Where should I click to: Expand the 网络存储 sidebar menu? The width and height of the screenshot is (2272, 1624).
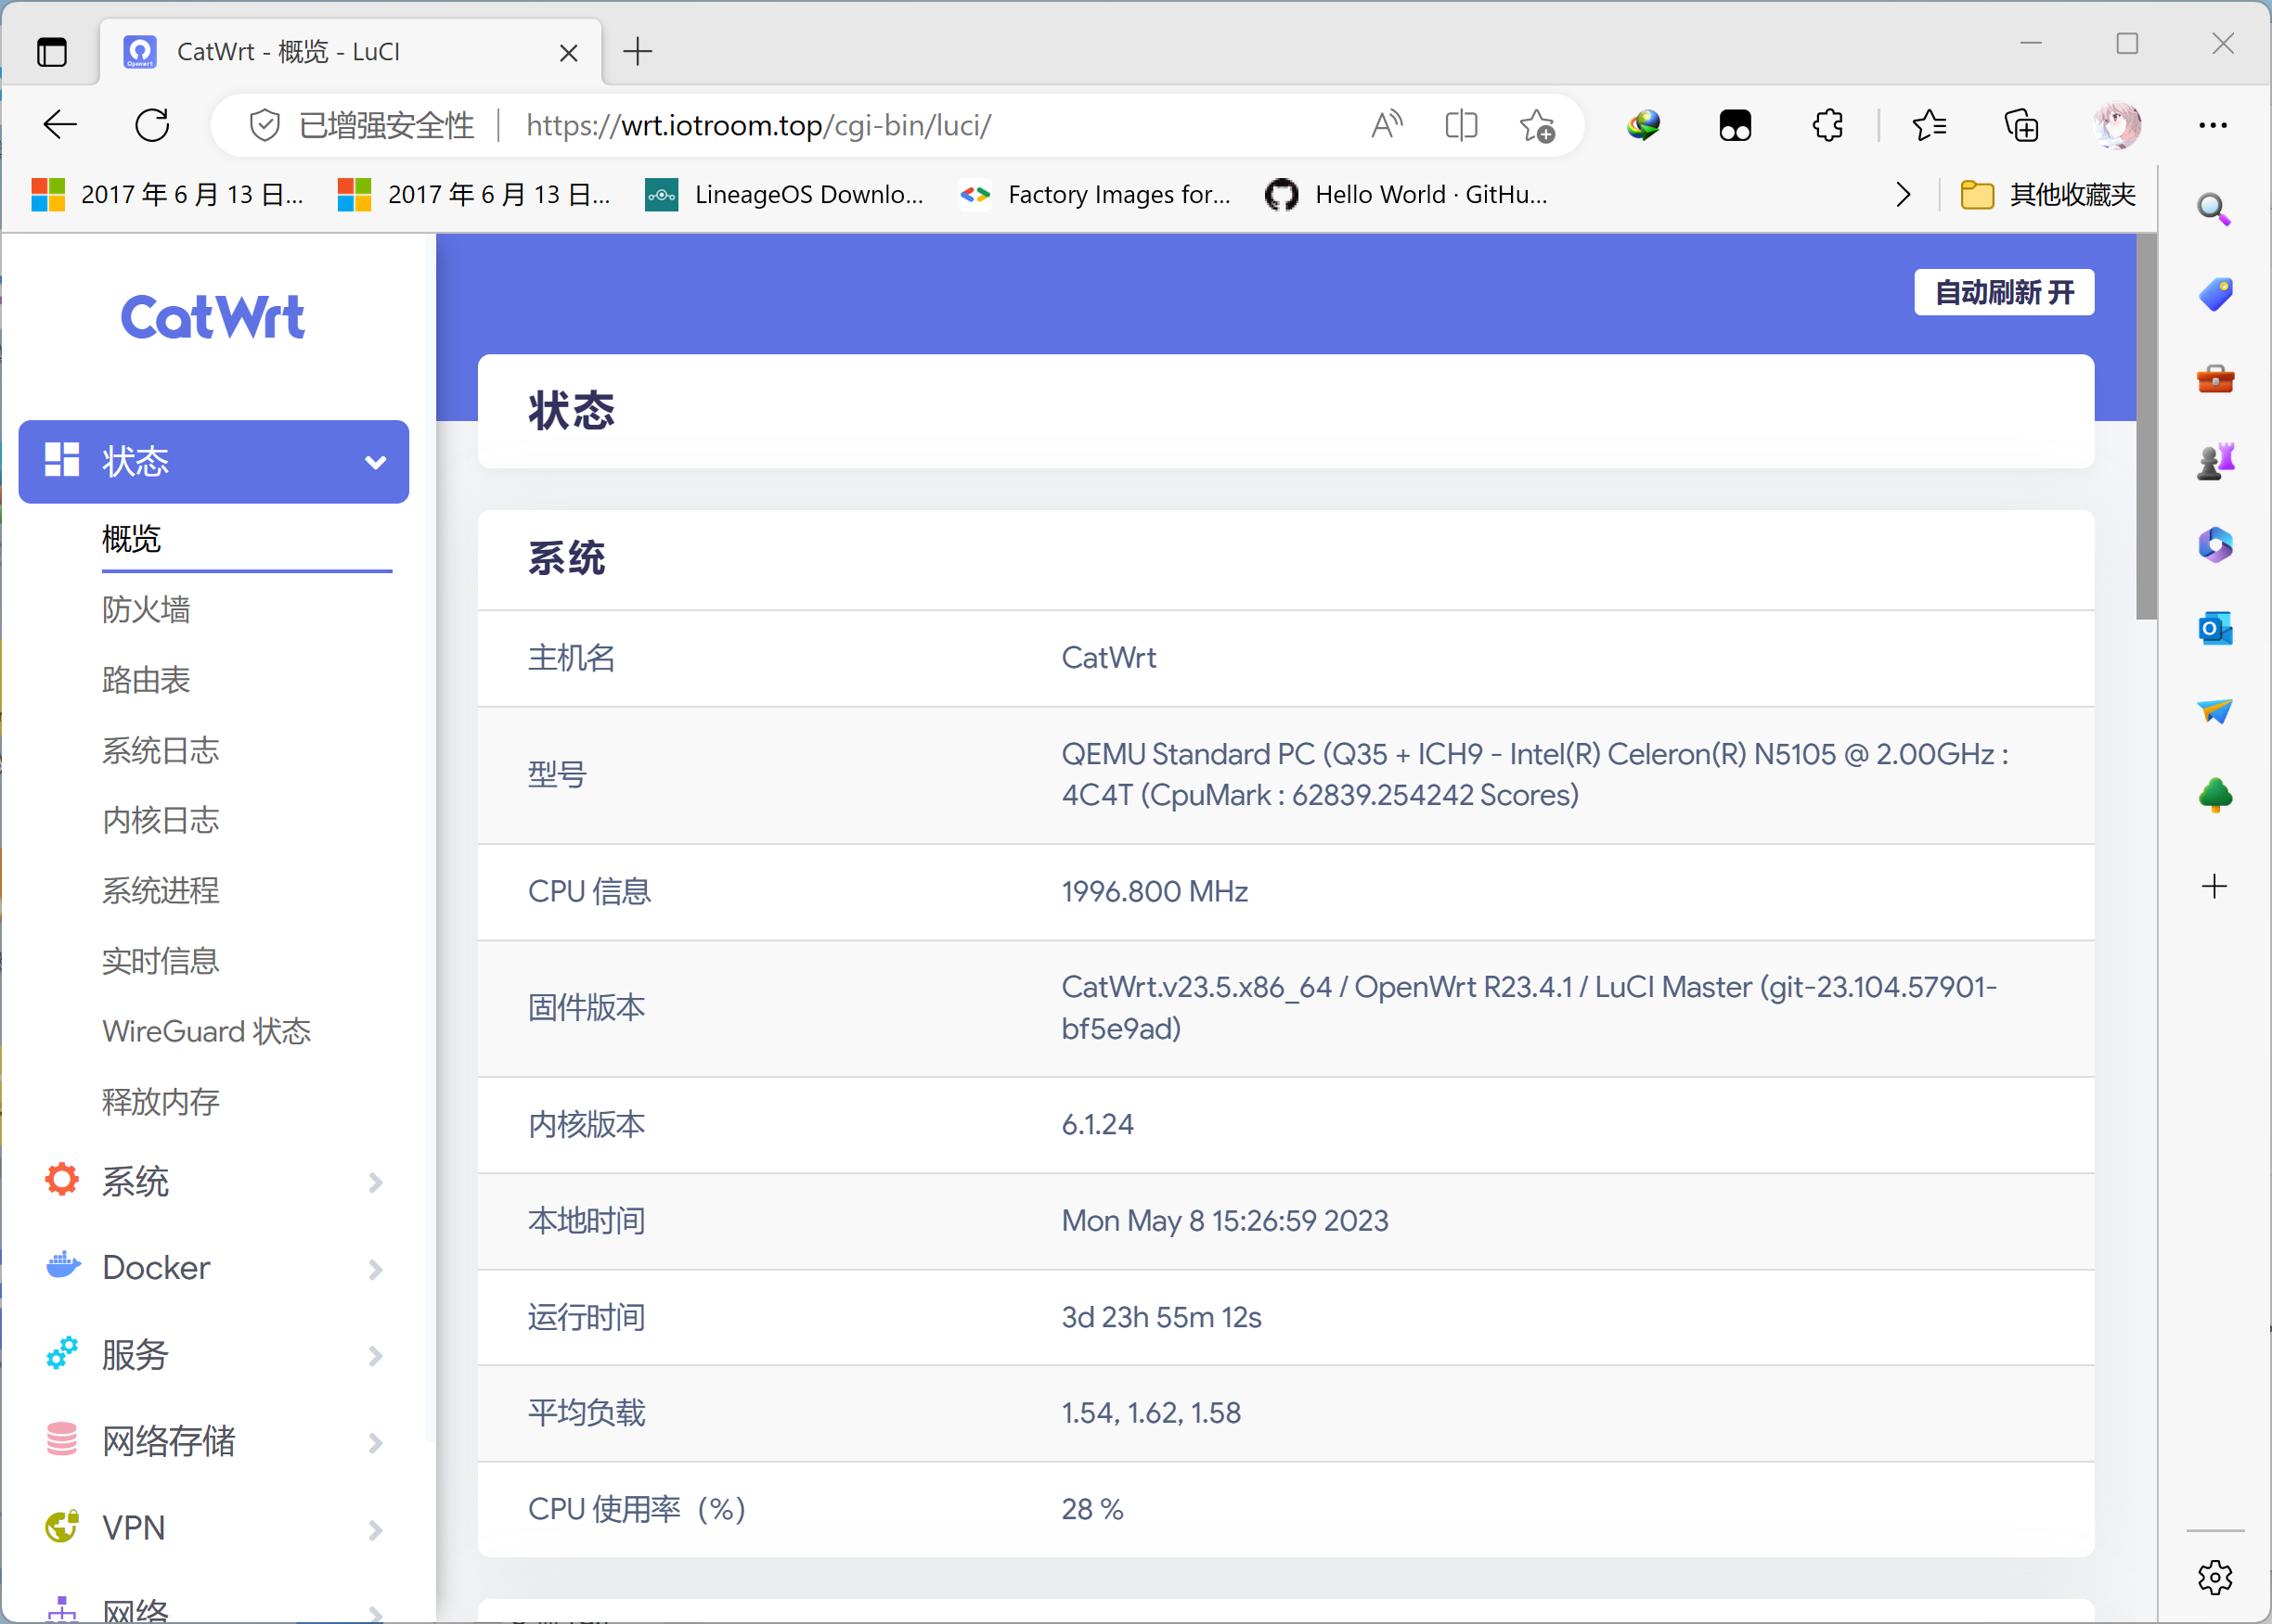(213, 1442)
